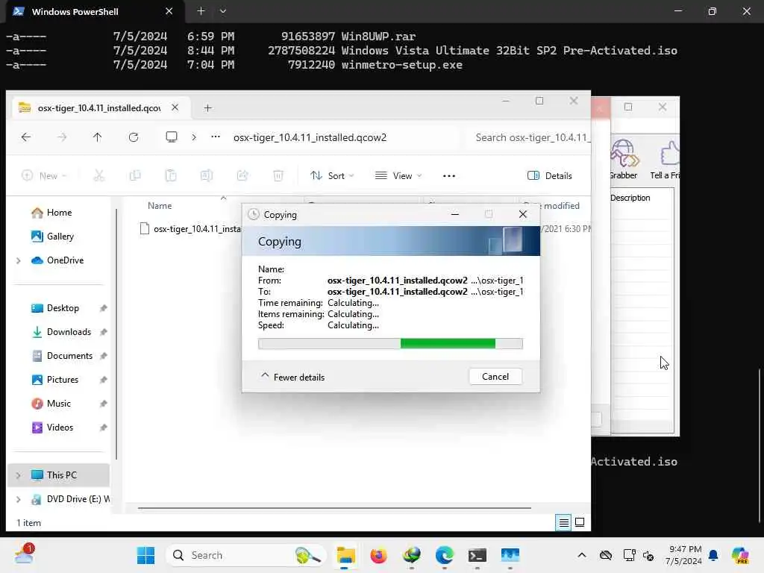Open the View dropdown menu
764x573 pixels.
coord(398,175)
